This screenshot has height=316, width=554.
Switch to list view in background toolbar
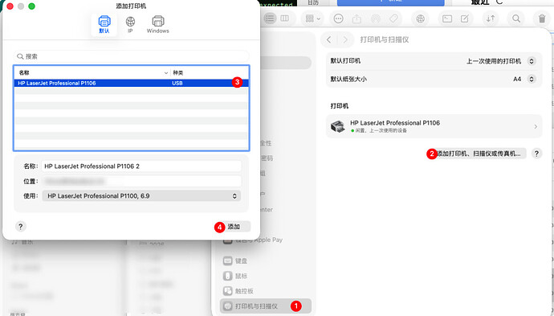[x=270, y=18]
